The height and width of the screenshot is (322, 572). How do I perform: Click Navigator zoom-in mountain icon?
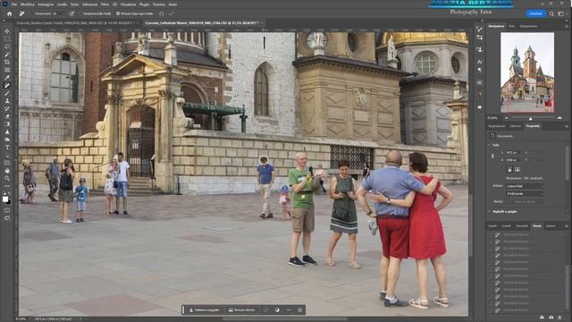click(x=559, y=118)
